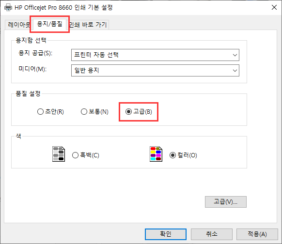Image resolution: width=282 pixels, height=244 pixels.
Task: Click the printer icon in title bar
Action: (x=8, y=8)
